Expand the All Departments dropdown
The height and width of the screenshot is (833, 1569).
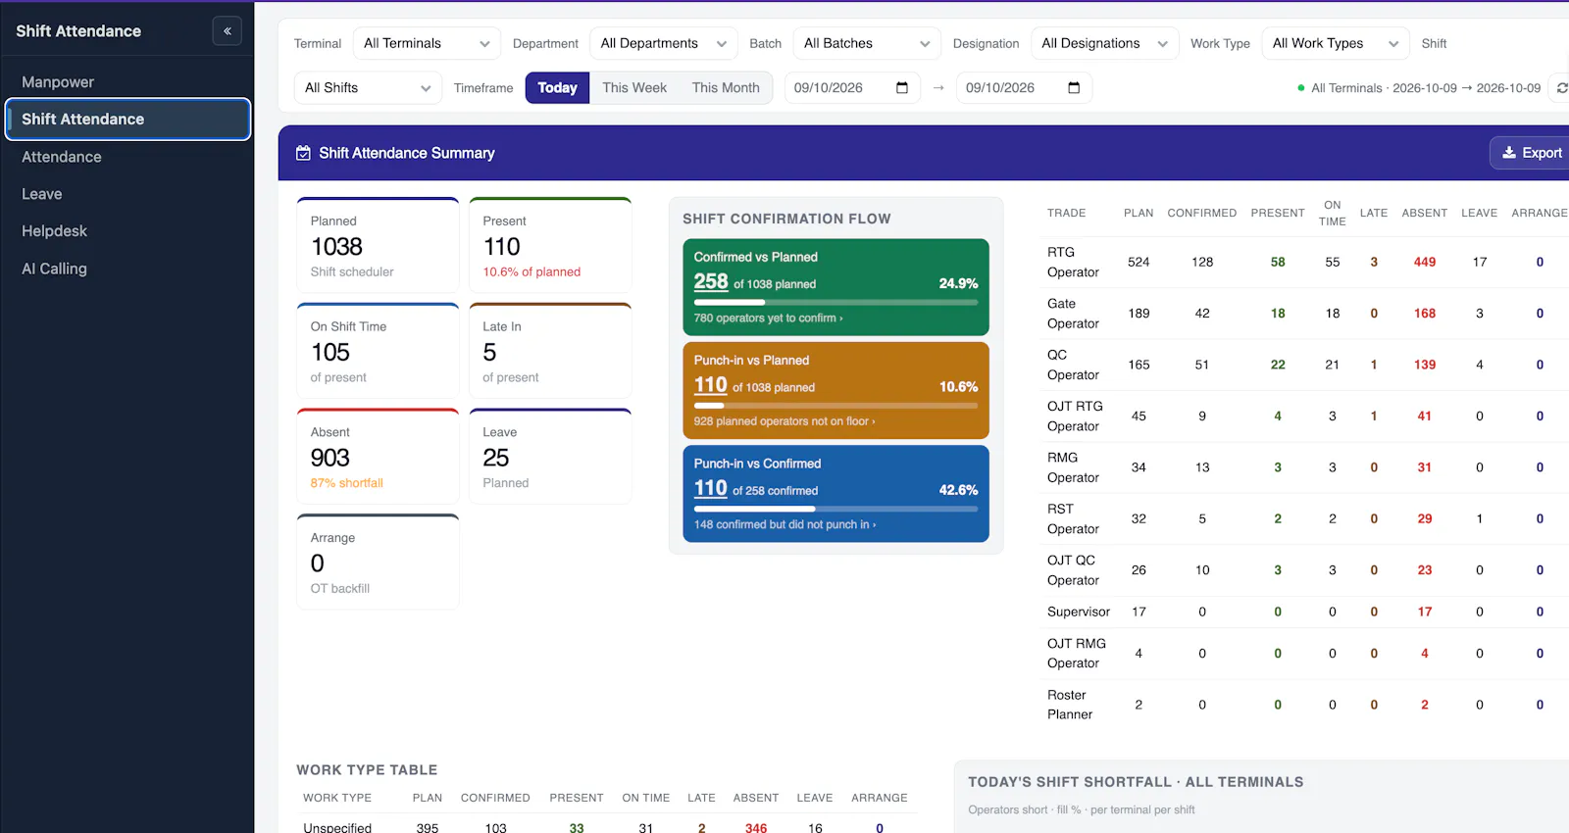pyautogui.click(x=664, y=43)
